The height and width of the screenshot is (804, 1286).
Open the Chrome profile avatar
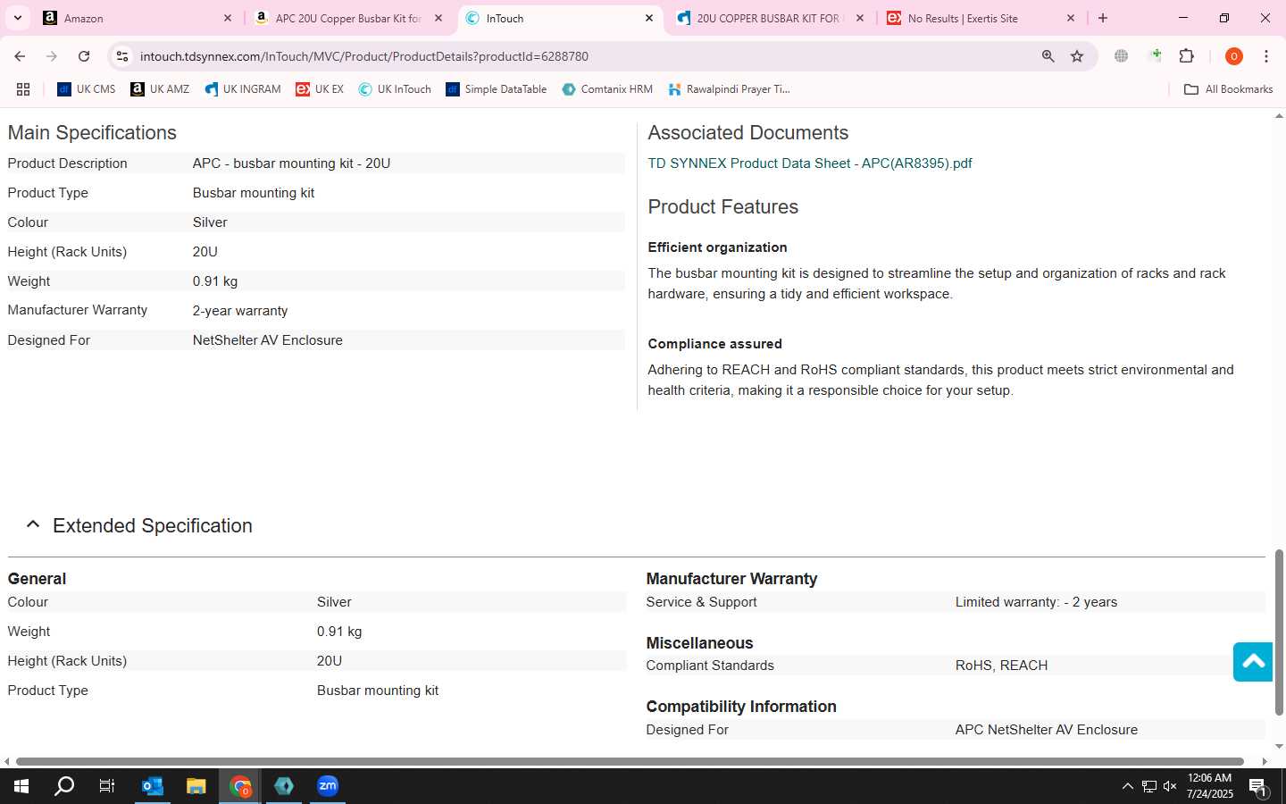click(1233, 56)
